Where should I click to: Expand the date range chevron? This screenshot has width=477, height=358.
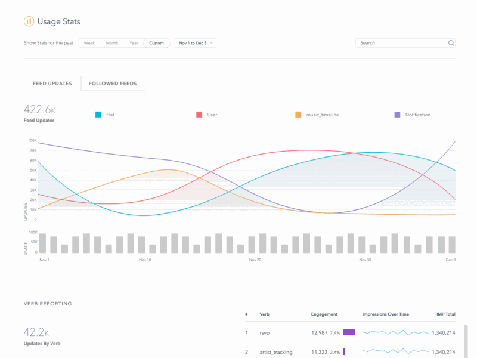[x=213, y=43]
